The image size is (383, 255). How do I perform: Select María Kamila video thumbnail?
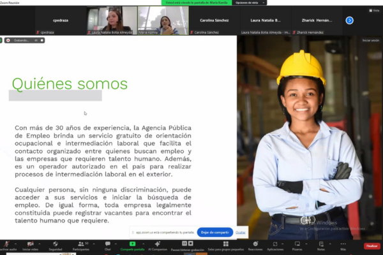(x=163, y=20)
